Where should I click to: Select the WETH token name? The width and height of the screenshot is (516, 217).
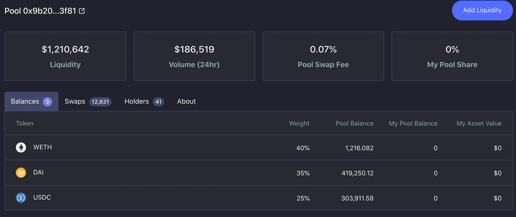pos(43,147)
